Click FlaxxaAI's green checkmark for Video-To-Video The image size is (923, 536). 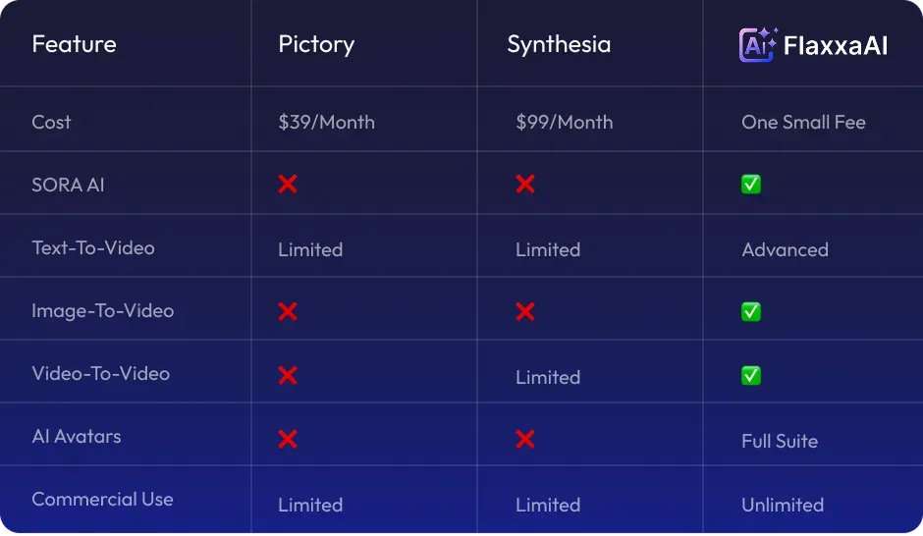tap(751, 375)
